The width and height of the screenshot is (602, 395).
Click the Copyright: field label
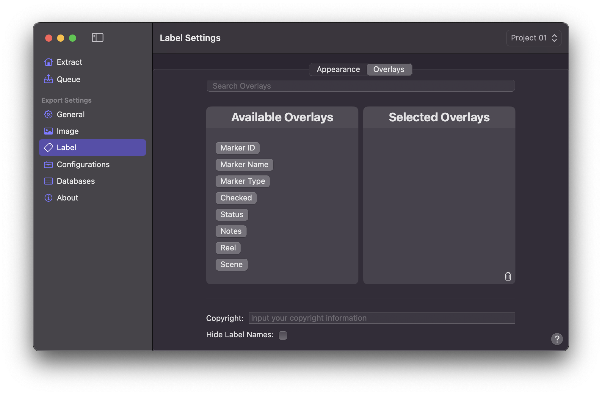pyautogui.click(x=225, y=318)
